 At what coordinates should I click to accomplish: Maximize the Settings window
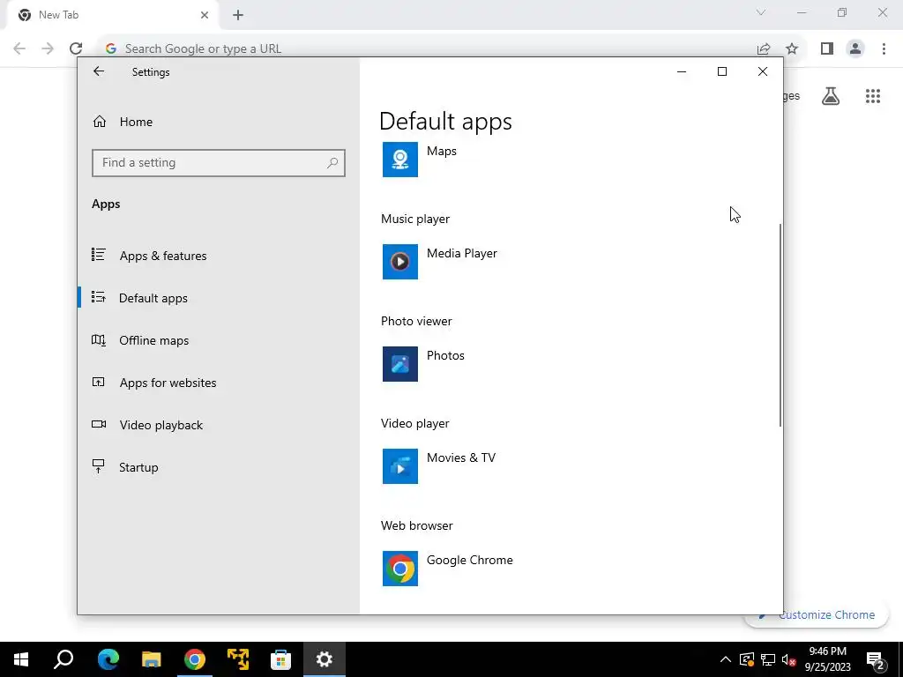pos(722,71)
